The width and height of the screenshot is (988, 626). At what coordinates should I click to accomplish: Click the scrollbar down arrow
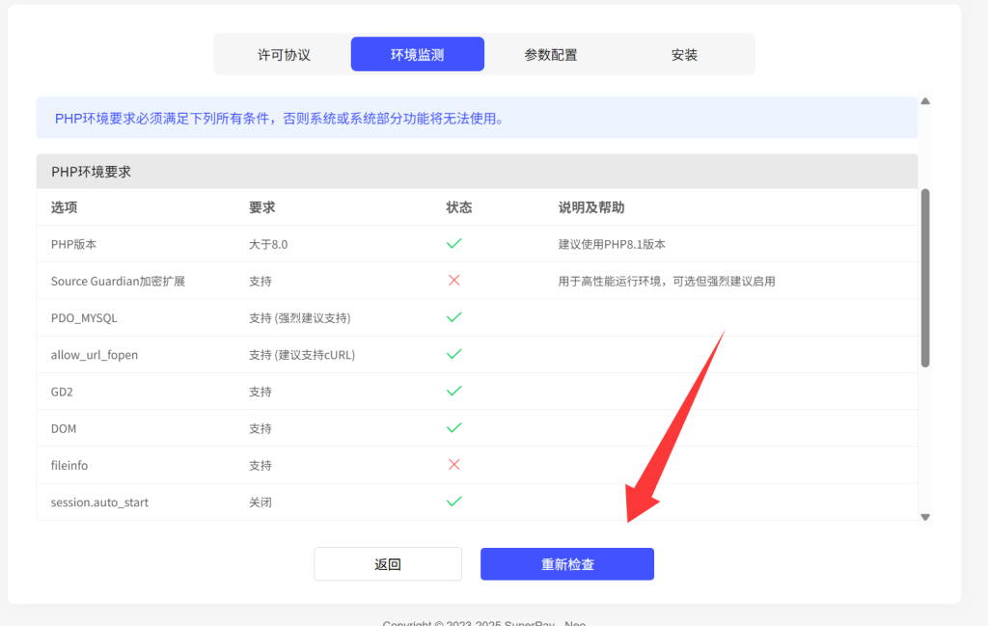click(x=925, y=517)
